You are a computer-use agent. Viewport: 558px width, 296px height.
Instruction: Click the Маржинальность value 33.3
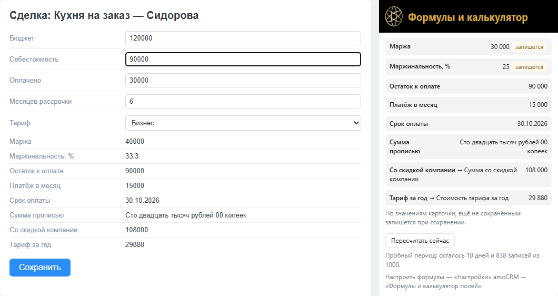tap(132, 156)
